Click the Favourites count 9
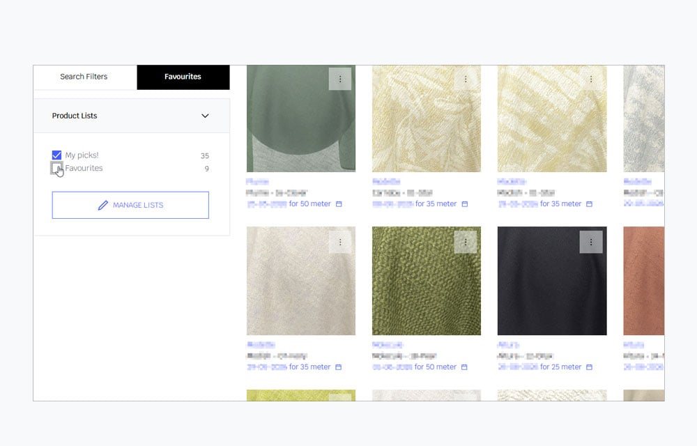697x446 pixels. [207, 169]
